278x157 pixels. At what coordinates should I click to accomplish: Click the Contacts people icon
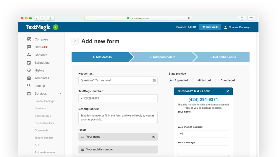[x=29, y=54]
